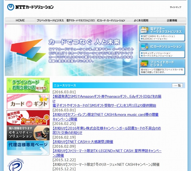191x171 pixels.
Task: Click the prepaid cards icon in side panel
Action: (144, 63)
